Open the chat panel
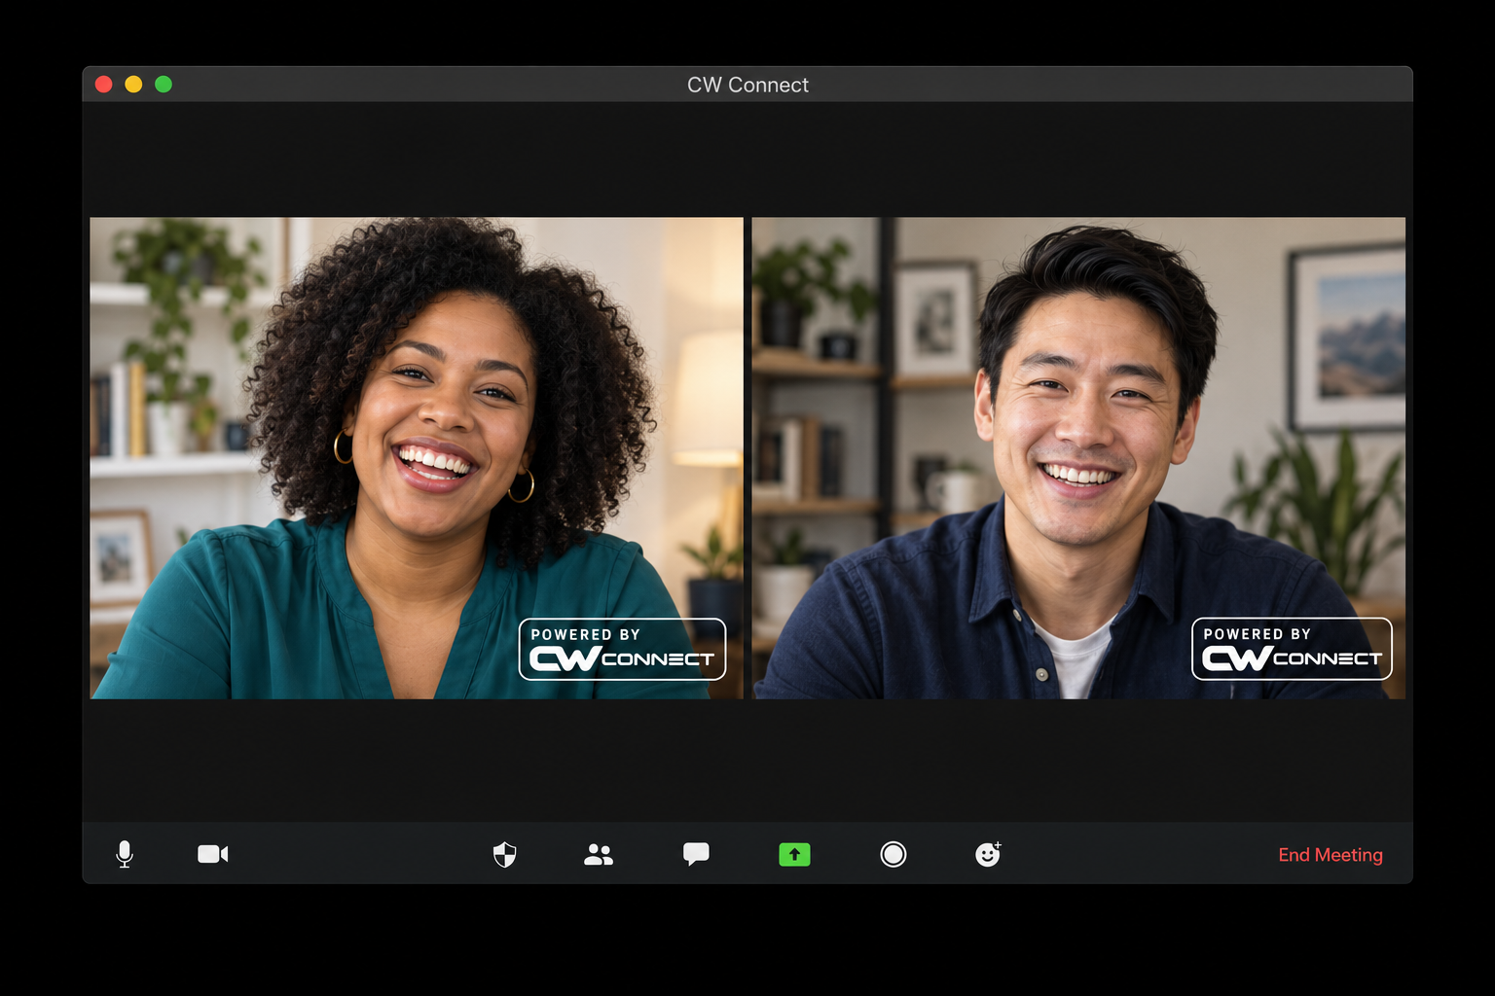This screenshot has height=996, width=1495. coord(696,854)
